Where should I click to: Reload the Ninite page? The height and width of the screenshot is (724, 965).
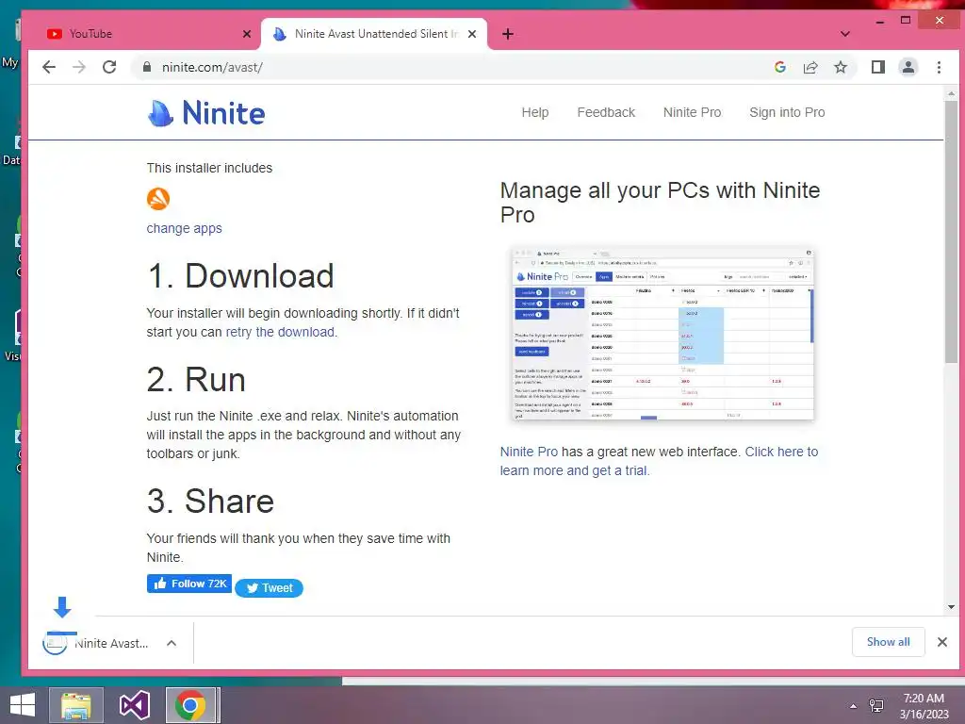pyautogui.click(x=109, y=67)
